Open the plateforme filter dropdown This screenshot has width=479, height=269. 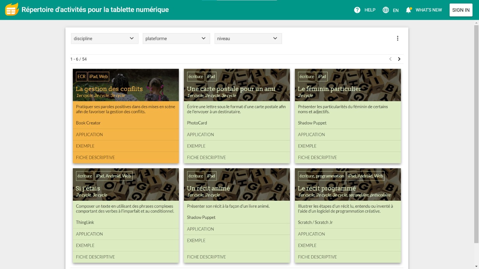pos(176,39)
